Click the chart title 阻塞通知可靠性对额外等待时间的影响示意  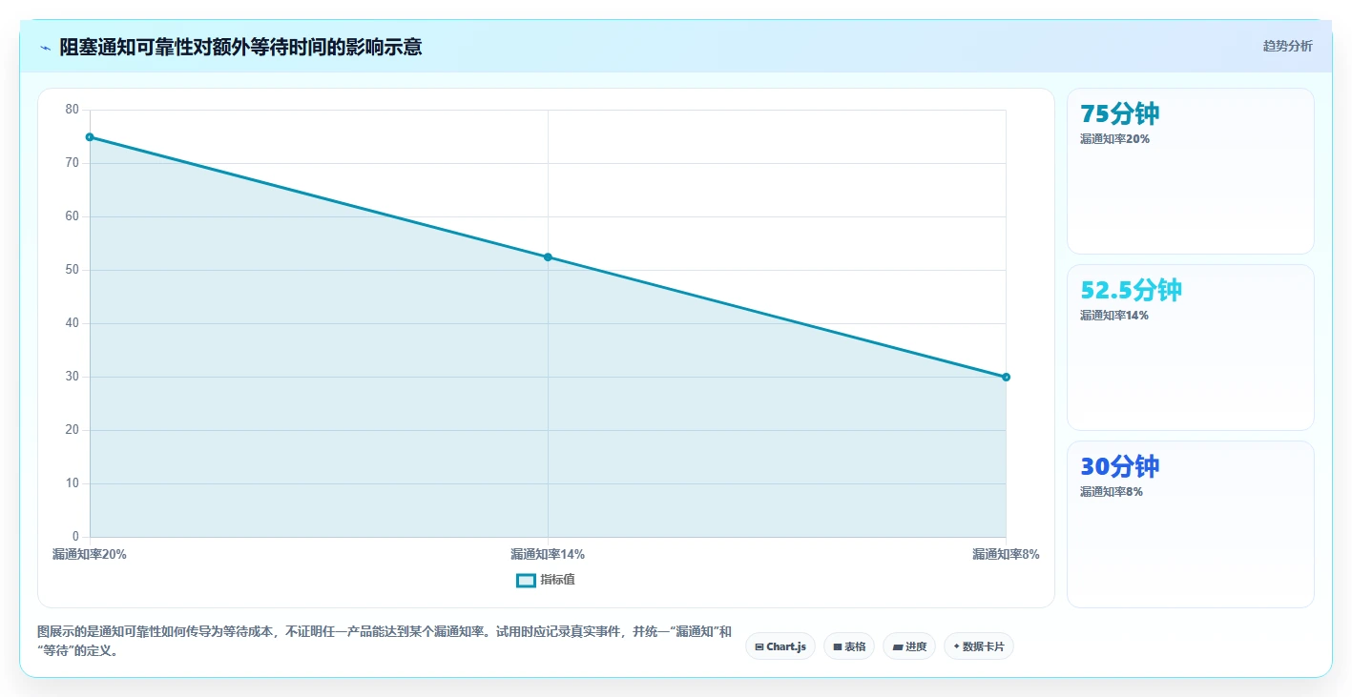click(x=240, y=47)
